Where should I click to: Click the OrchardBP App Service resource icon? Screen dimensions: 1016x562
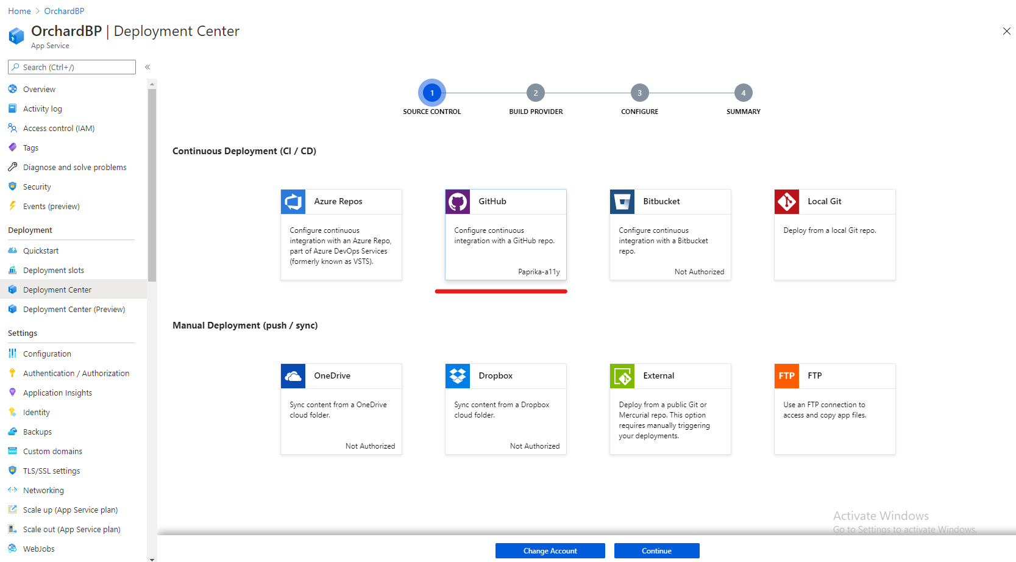pyautogui.click(x=16, y=36)
